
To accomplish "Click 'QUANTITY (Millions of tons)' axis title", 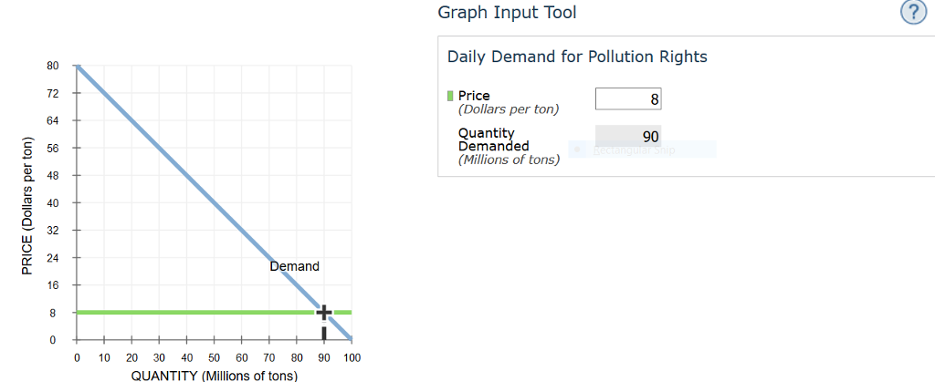I will pyautogui.click(x=214, y=376).
